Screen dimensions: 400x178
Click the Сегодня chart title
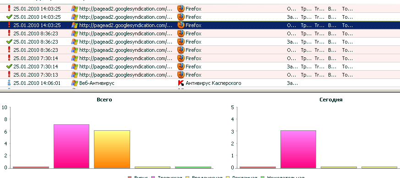click(331, 100)
